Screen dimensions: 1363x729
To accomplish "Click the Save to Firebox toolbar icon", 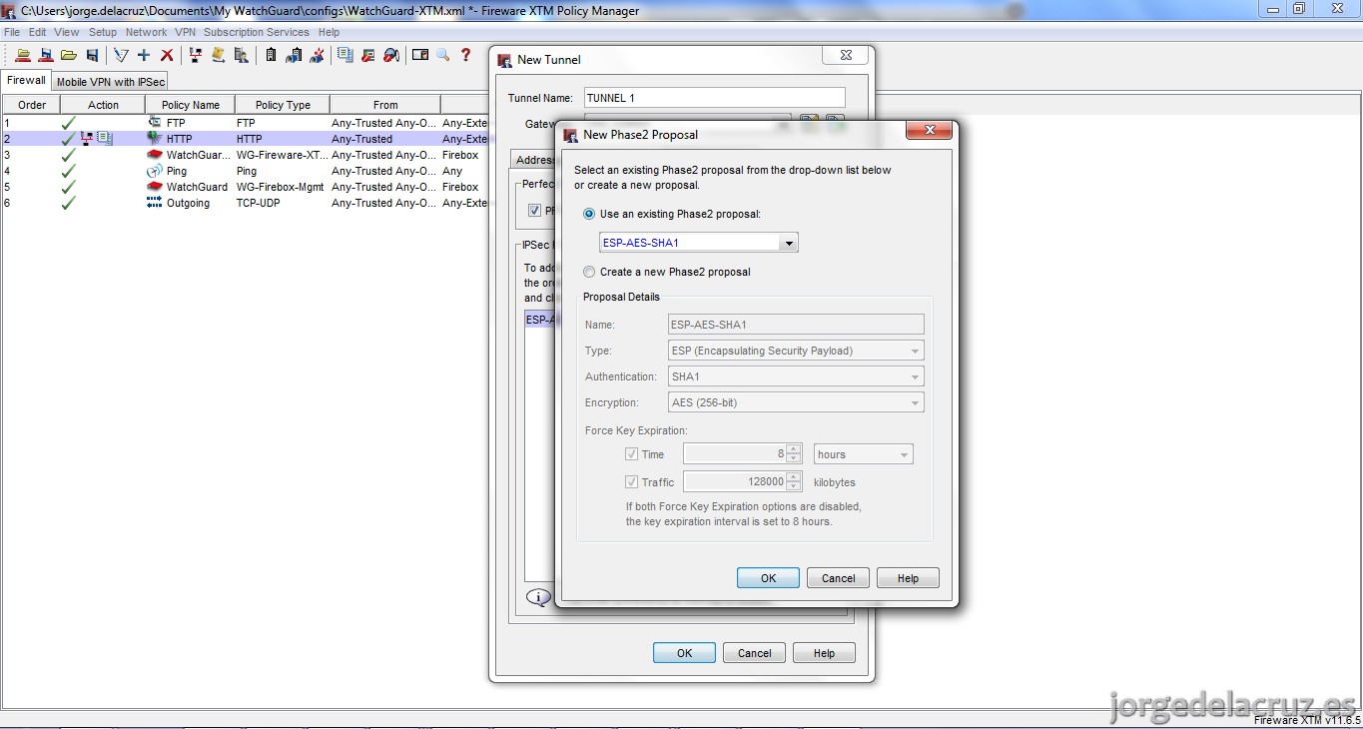I will [46, 56].
